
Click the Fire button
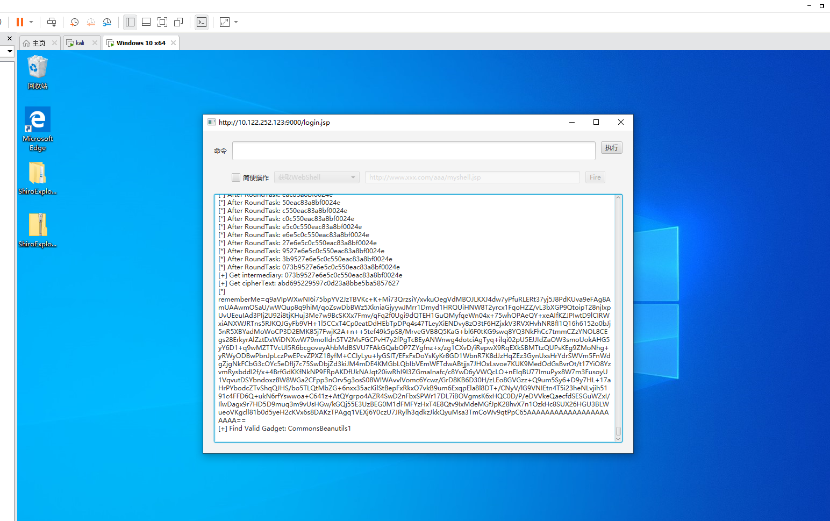click(x=595, y=177)
